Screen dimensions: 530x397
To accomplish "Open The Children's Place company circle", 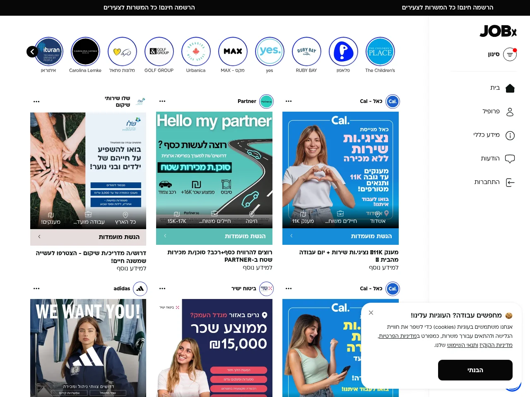I will pyautogui.click(x=380, y=52).
